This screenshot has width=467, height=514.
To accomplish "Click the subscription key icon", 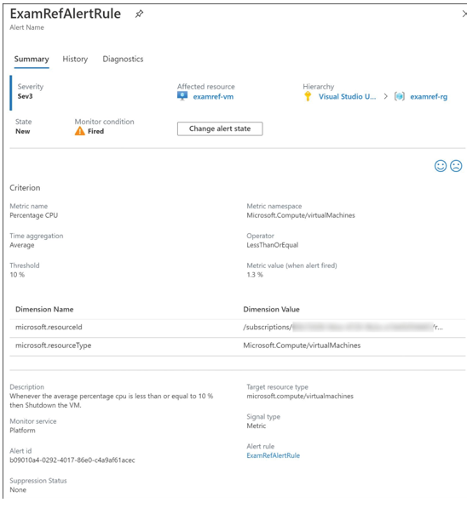I will click(308, 96).
